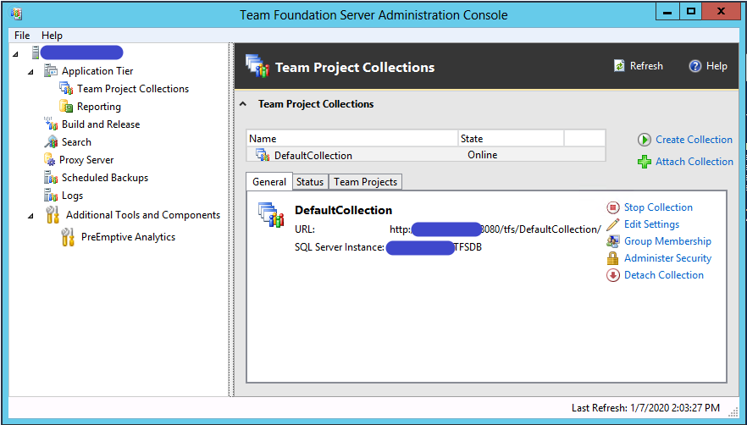Click the State column header
747x425 pixels.
coord(511,139)
